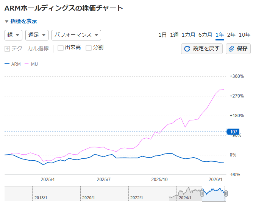
Task: Click the +360% axis label
Action: [x=237, y=76]
